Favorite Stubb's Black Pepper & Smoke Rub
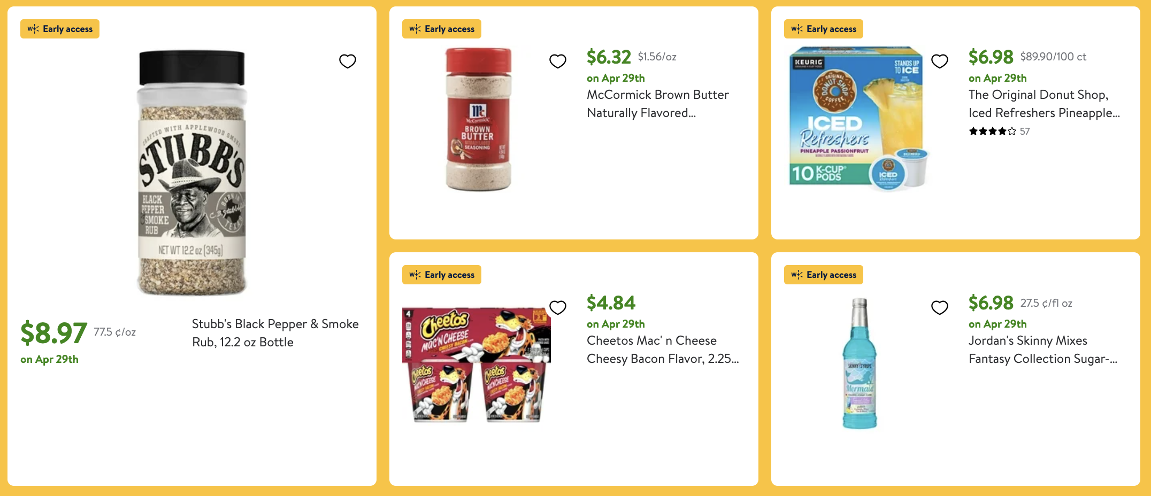Image resolution: width=1151 pixels, height=496 pixels. tap(348, 61)
